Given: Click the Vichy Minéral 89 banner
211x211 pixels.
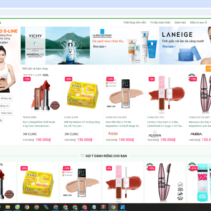Looking at the screenshot, I should [55, 46].
